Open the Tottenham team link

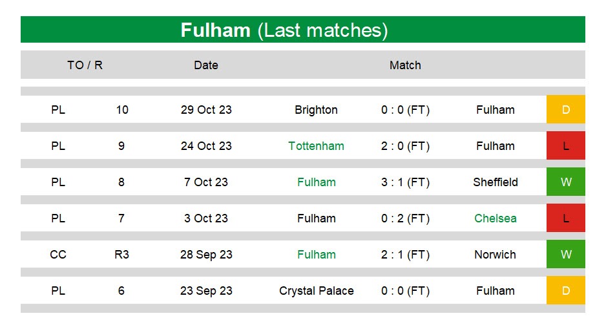click(316, 146)
